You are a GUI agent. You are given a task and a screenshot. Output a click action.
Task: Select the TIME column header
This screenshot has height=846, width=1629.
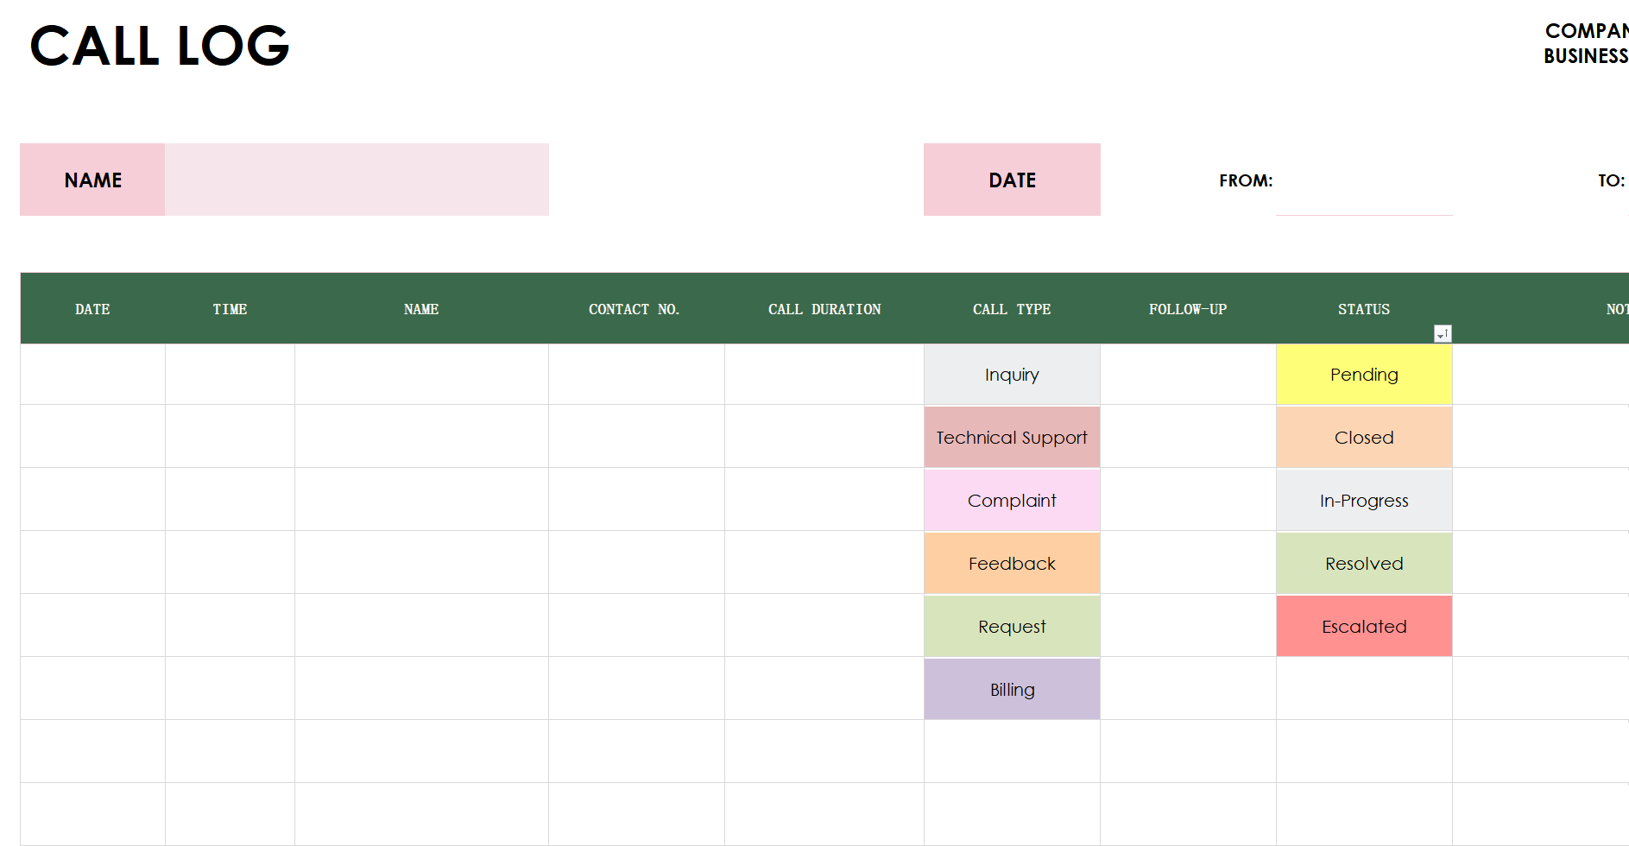pos(230,309)
